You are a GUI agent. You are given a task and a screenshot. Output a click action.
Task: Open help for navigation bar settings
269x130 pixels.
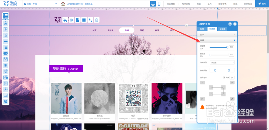(x=230, y=24)
